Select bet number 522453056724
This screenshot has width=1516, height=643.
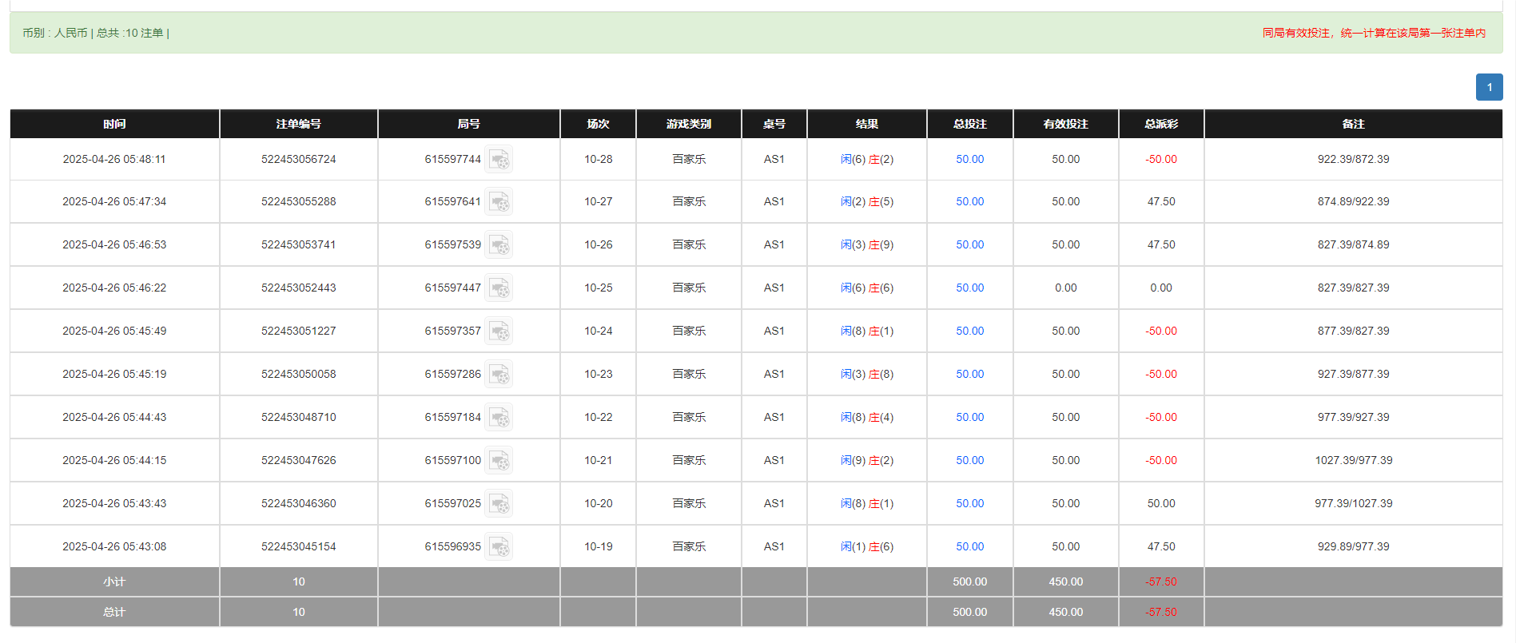298,160
